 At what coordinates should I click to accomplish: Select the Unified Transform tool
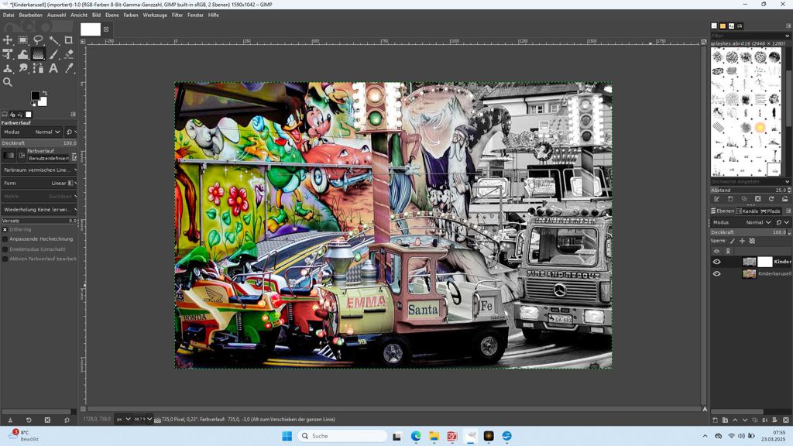(8, 54)
